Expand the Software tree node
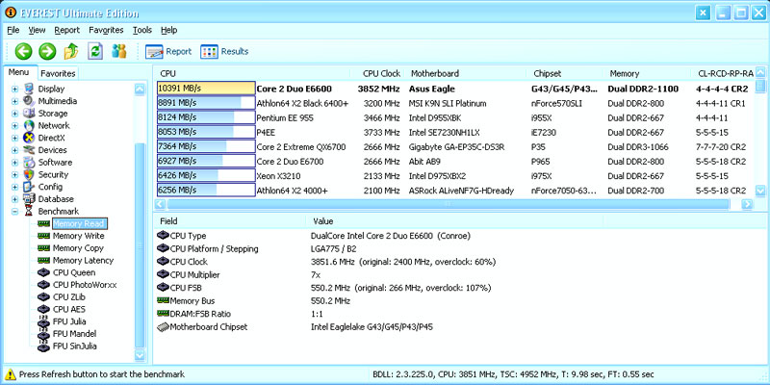The height and width of the screenshot is (385, 770). click(x=14, y=163)
